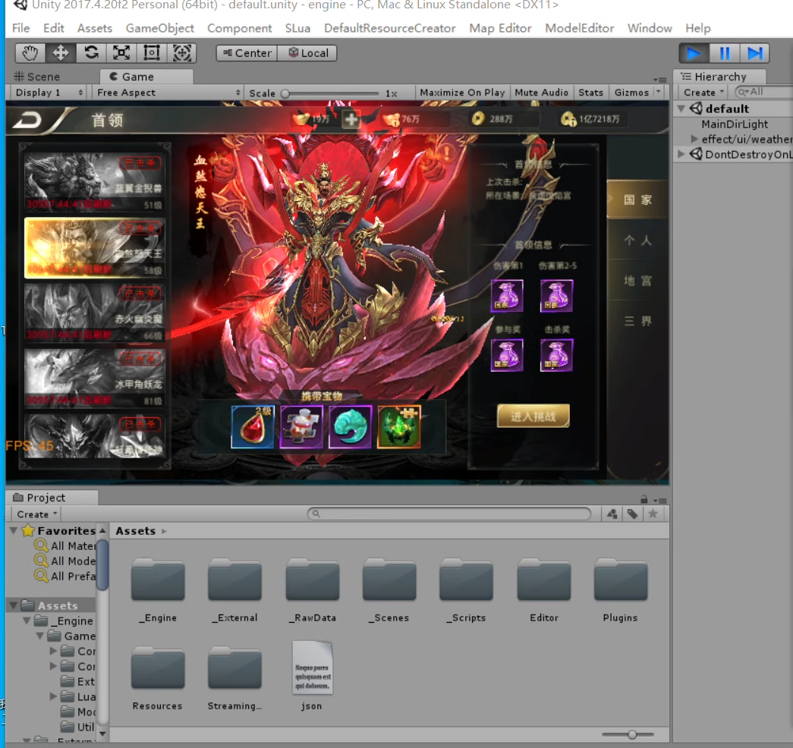Toggle Stats overlay in Game view

point(590,93)
